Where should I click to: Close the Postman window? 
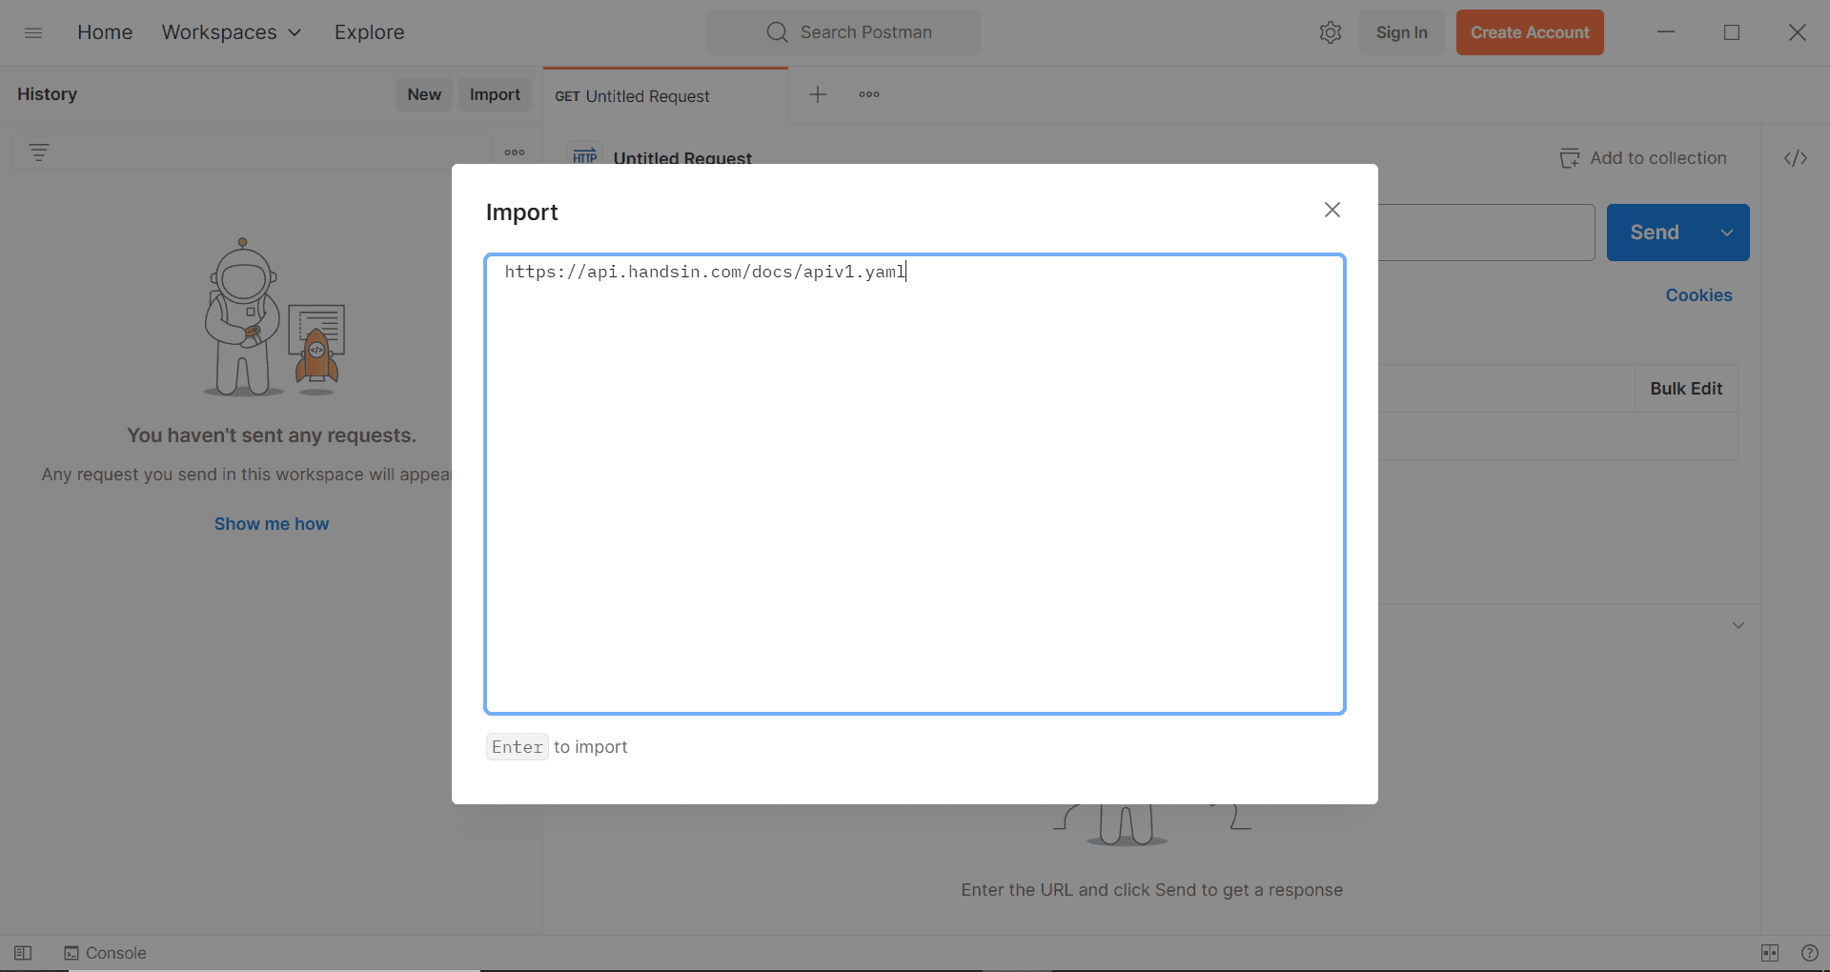pyautogui.click(x=1798, y=32)
